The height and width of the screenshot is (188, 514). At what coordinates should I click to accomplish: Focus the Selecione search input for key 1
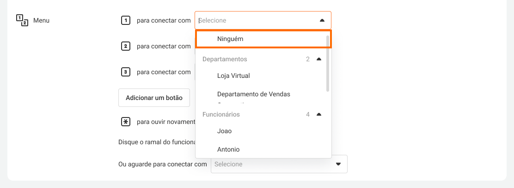(x=254, y=20)
